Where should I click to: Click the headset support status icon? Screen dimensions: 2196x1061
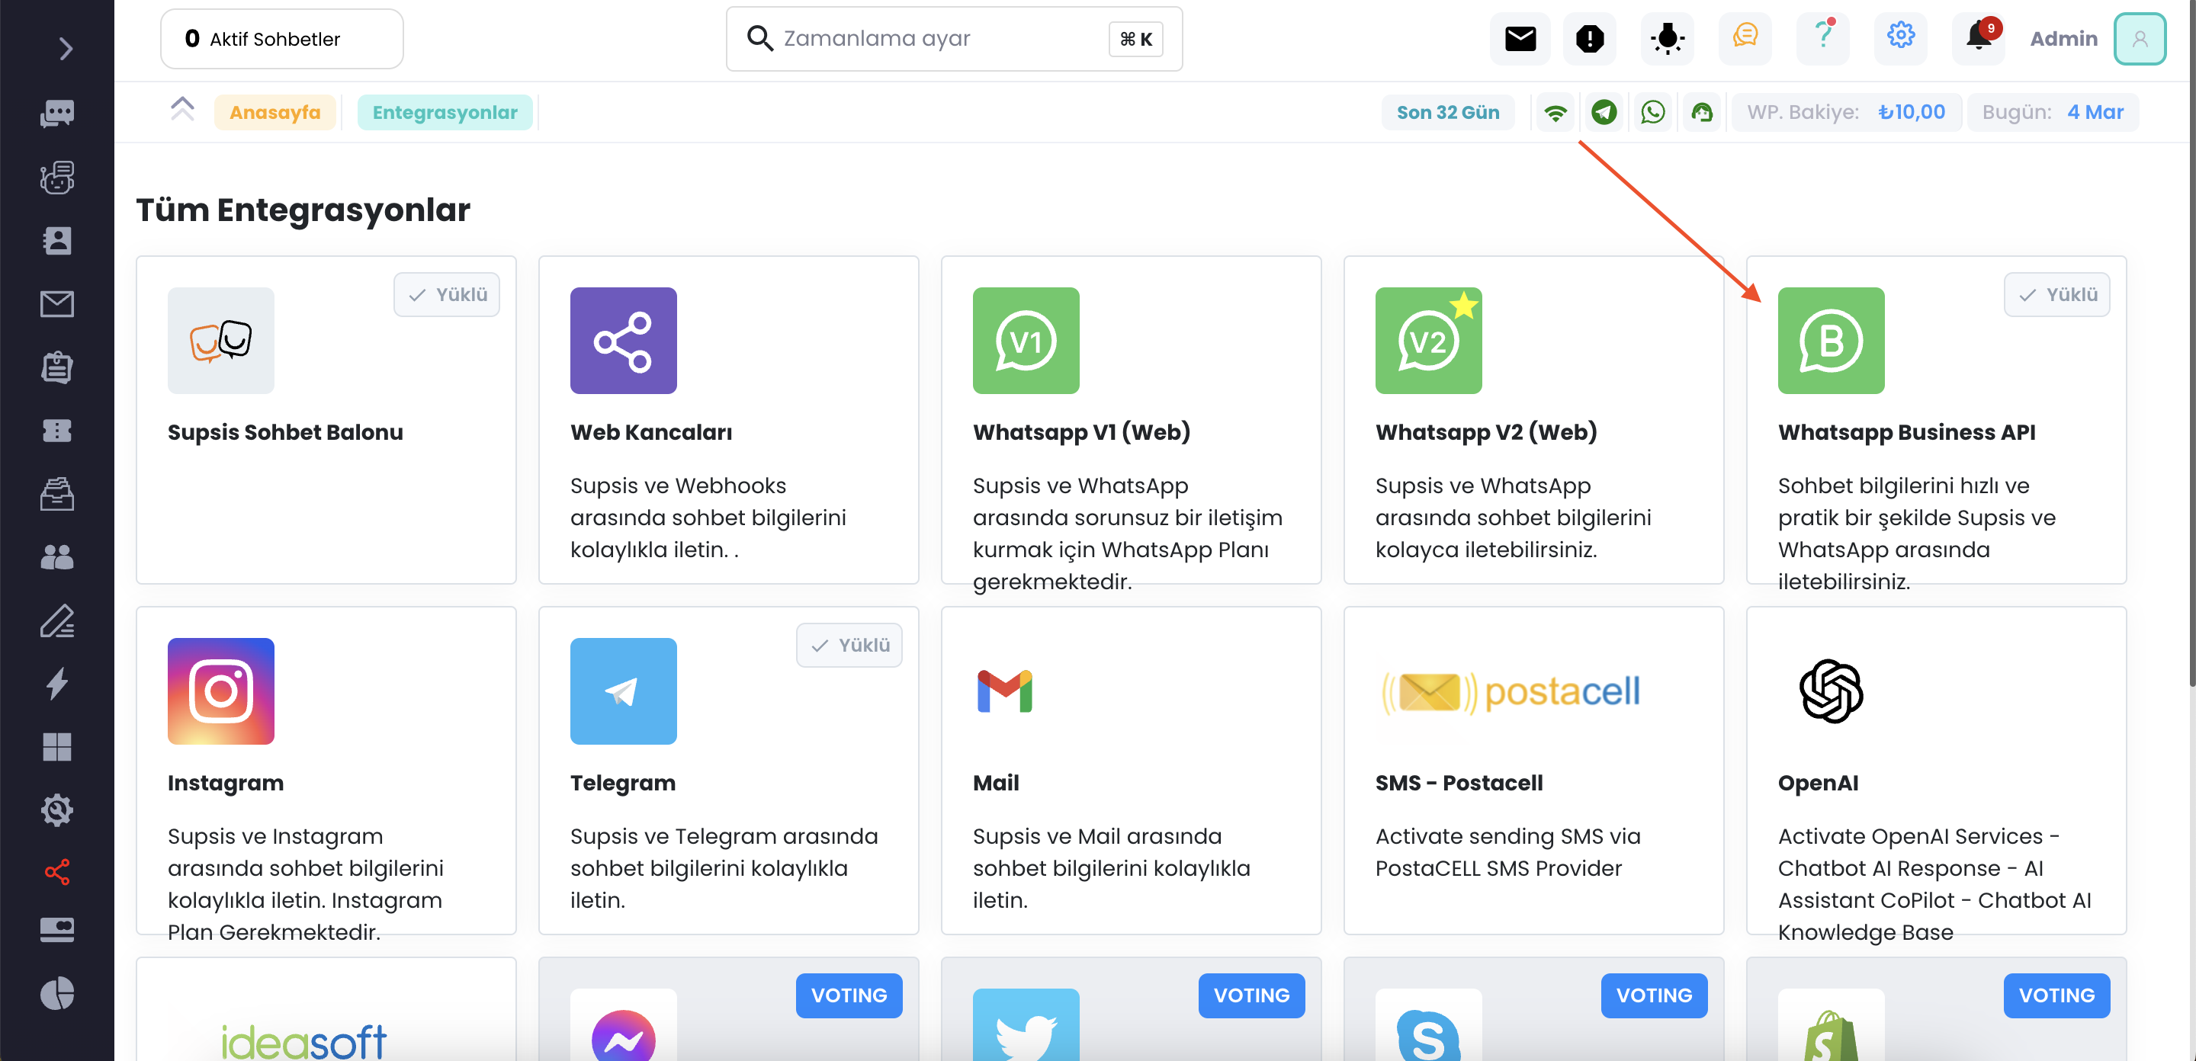coord(1702,113)
